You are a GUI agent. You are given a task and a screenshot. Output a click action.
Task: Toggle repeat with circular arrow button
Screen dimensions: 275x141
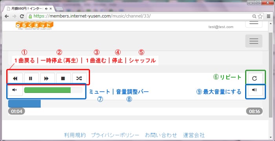pyautogui.click(x=254, y=79)
